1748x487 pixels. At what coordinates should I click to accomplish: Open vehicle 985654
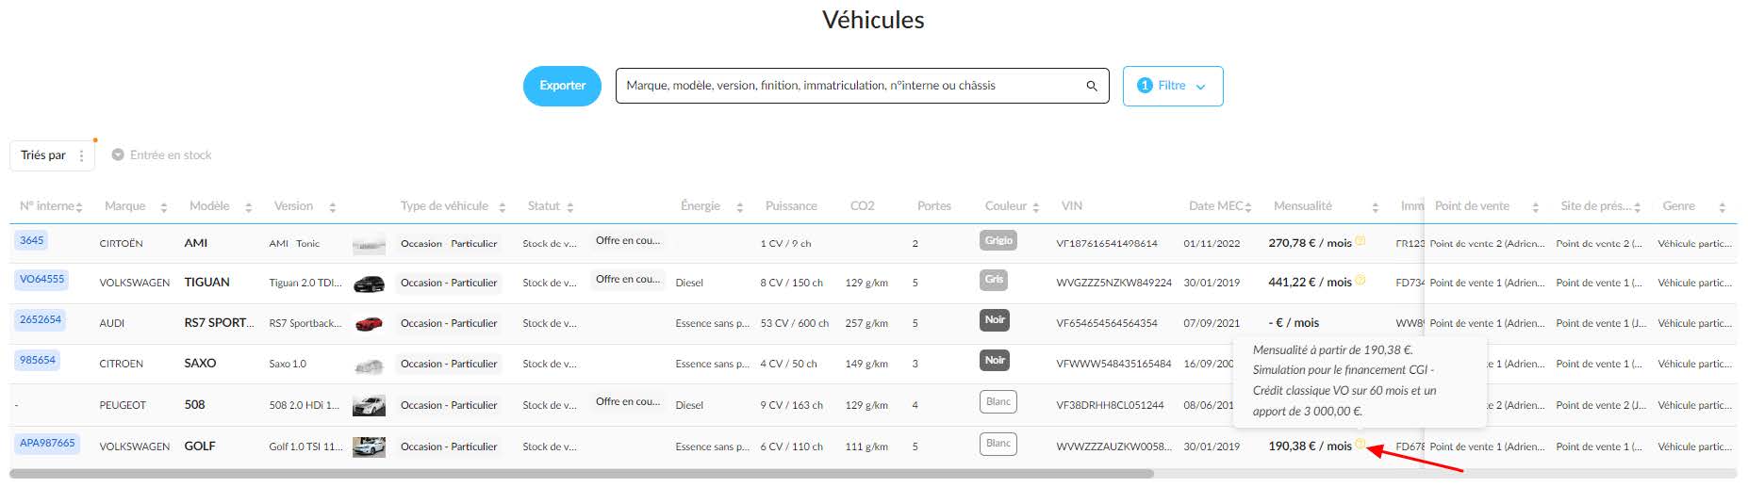pos(38,360)
